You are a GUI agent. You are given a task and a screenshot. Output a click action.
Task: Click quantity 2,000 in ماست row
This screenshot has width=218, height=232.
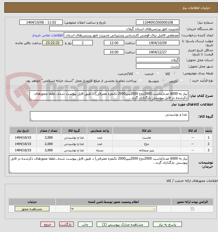[x=49, y=137]
